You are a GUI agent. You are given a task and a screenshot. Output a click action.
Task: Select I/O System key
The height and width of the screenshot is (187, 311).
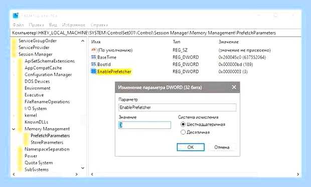(x=36, y=108)
